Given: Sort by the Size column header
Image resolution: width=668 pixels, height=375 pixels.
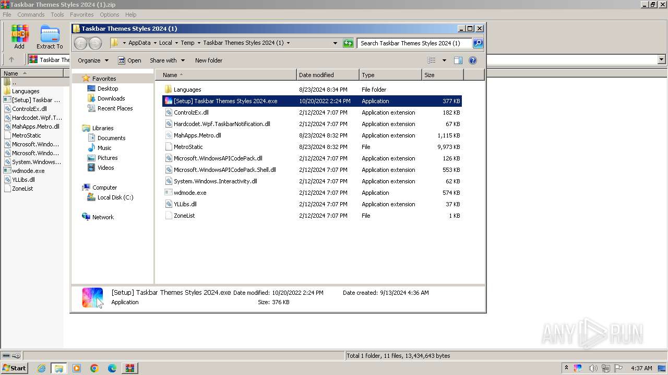Looking at the screenshot, I should (x=443, y=75).
